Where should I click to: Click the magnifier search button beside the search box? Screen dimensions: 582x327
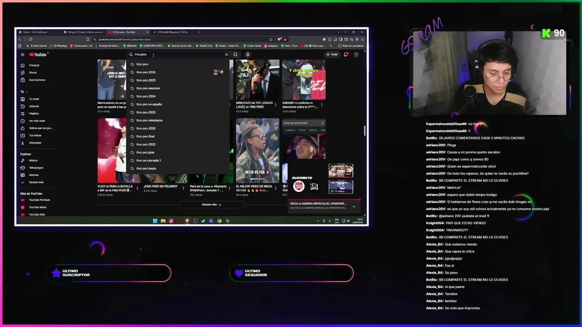[x=236, y=54]
